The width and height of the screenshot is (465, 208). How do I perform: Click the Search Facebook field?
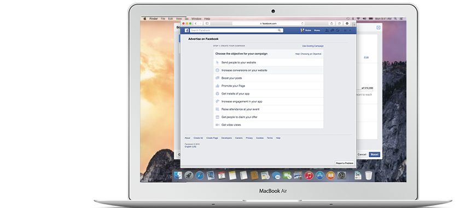coord(237,30)
